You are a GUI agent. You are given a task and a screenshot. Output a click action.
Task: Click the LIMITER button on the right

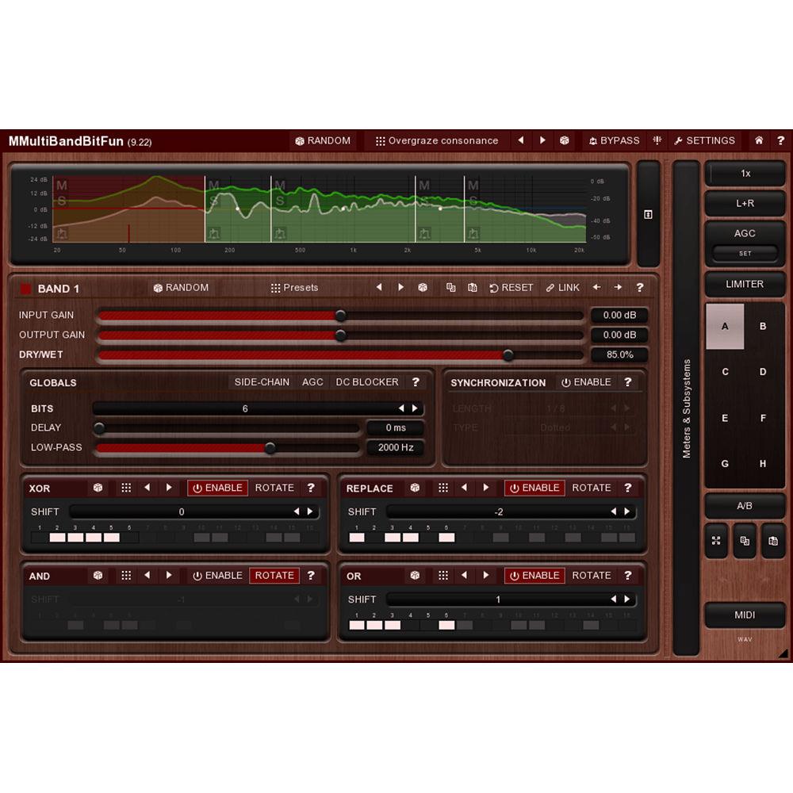point(745,284)
